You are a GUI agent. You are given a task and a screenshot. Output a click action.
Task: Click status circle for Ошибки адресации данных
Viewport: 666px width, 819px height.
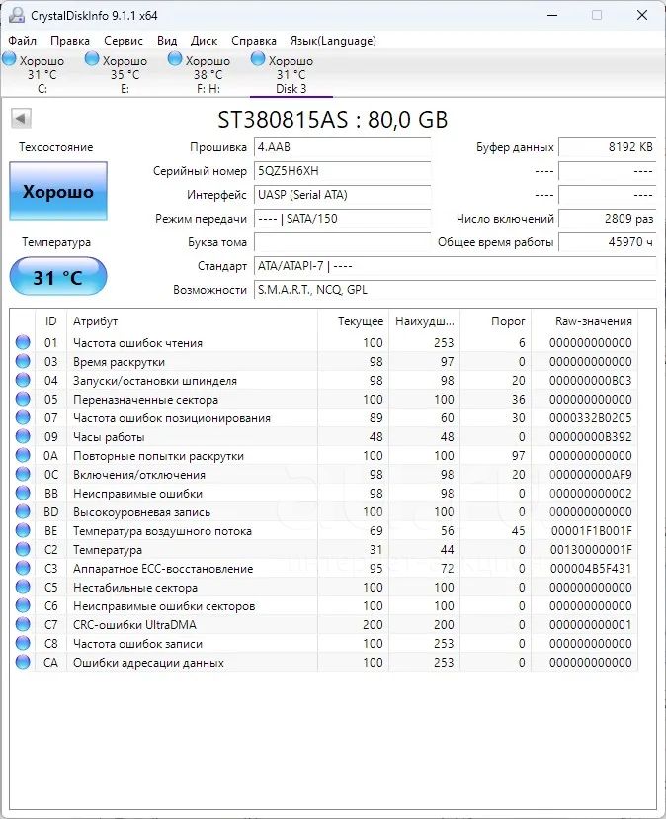click(x=23, y=663)
